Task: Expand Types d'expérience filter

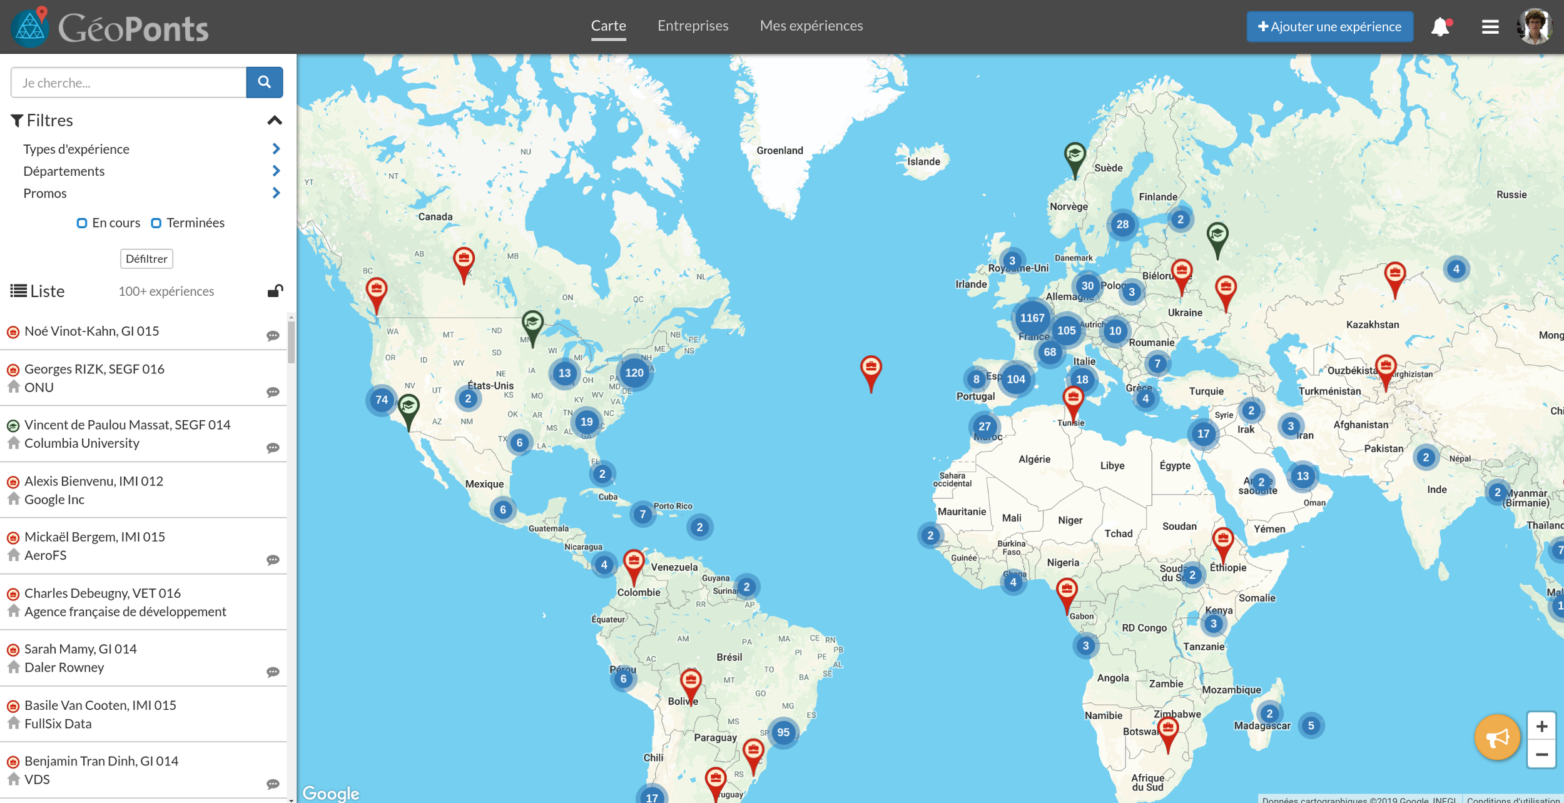Action: 276,149
